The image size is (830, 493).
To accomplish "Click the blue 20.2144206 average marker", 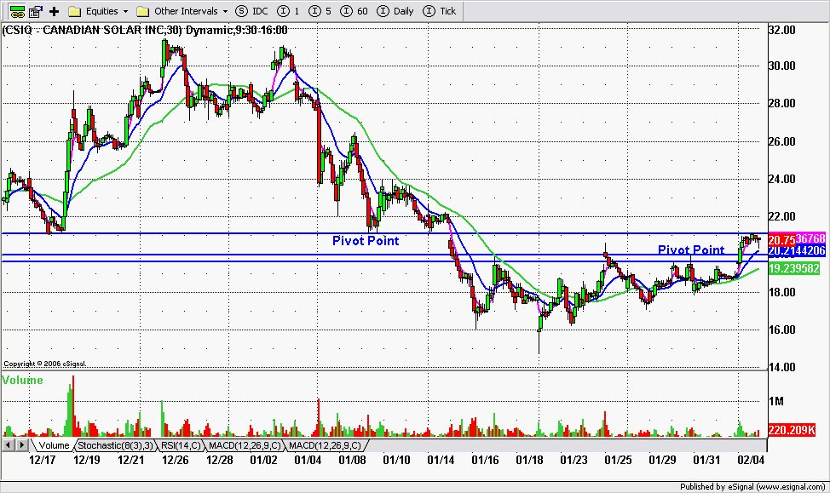I will (x=797, y=251).
